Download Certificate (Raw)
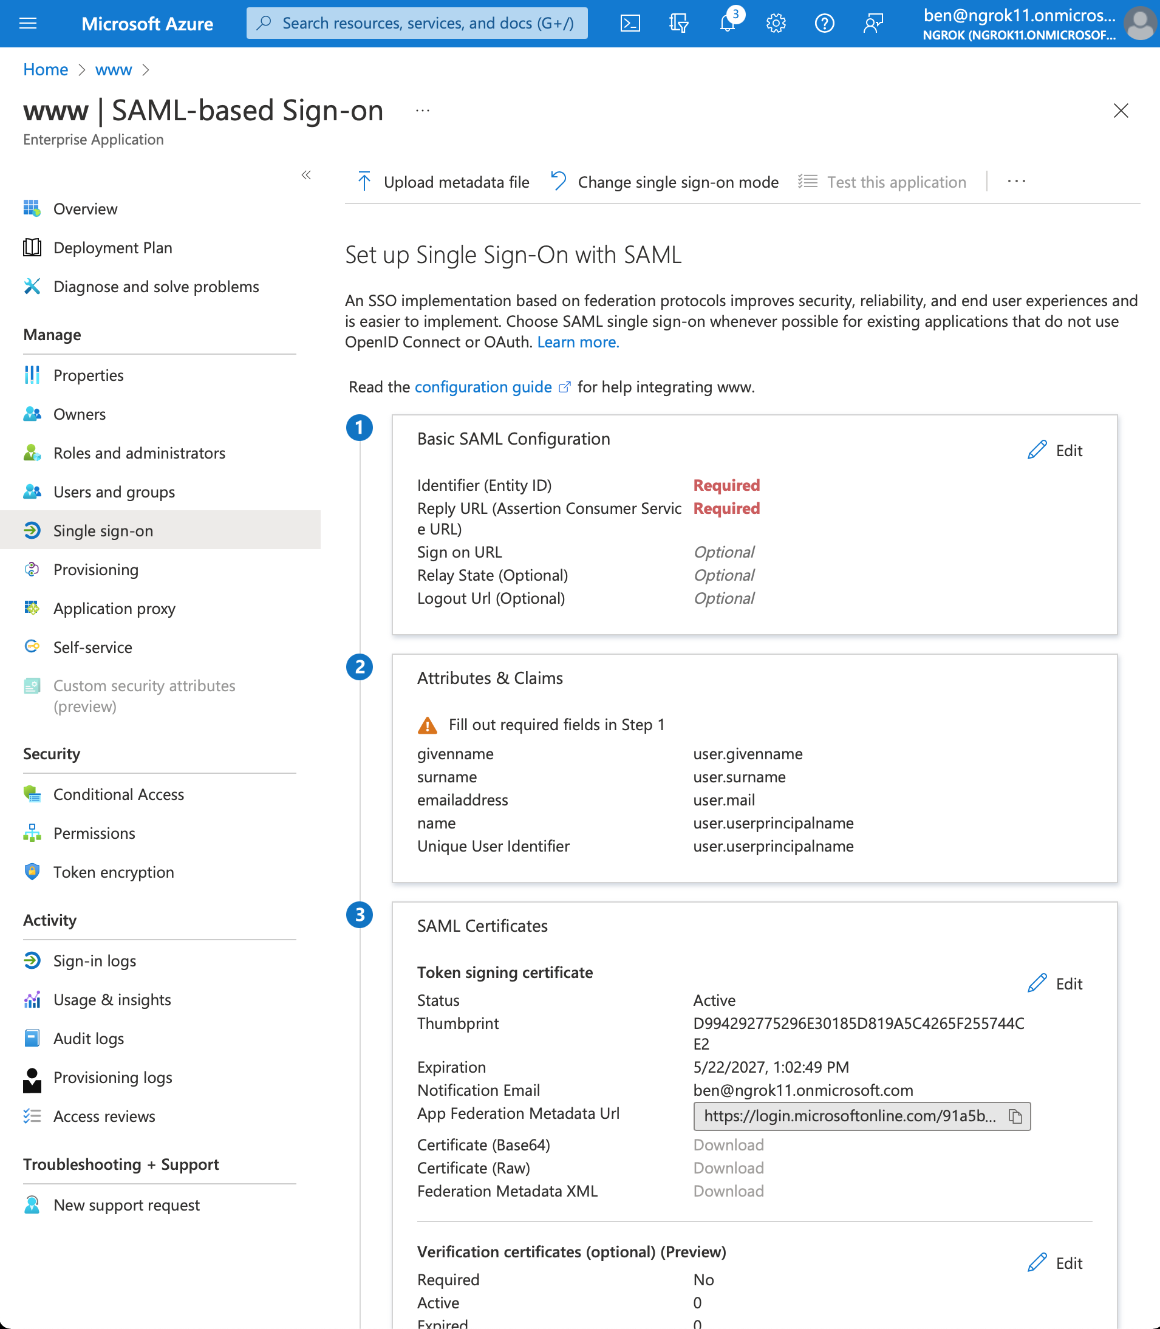 coord(728,1168)
